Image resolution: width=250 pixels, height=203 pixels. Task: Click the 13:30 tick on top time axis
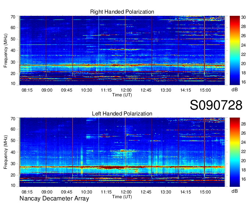coord(166,90)
